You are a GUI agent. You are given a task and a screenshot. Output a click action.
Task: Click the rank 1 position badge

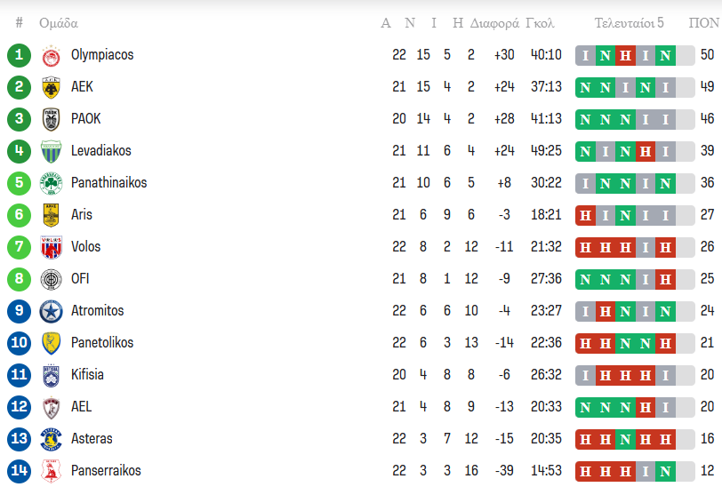[x=19, y=55]
